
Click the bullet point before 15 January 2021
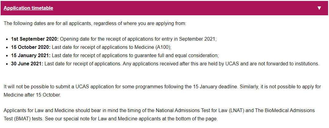coord(7,56)
